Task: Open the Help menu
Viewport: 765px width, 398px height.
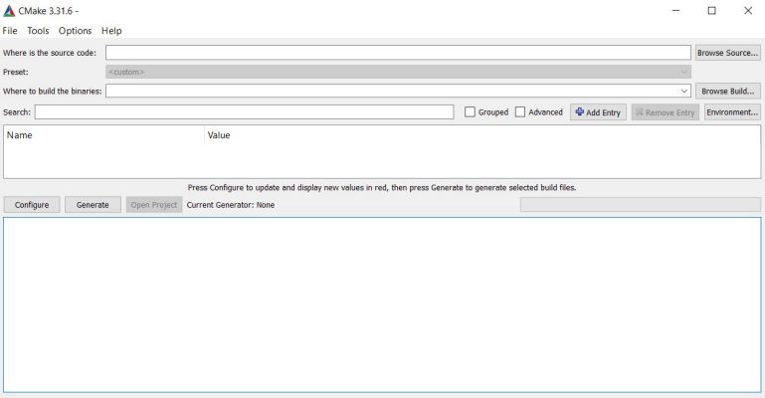Action: pos(111,31)
